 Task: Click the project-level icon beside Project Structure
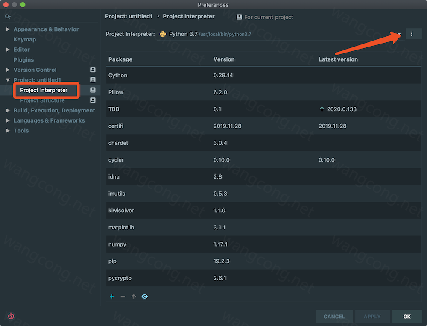pyautogui.click(x=93, y=100)
